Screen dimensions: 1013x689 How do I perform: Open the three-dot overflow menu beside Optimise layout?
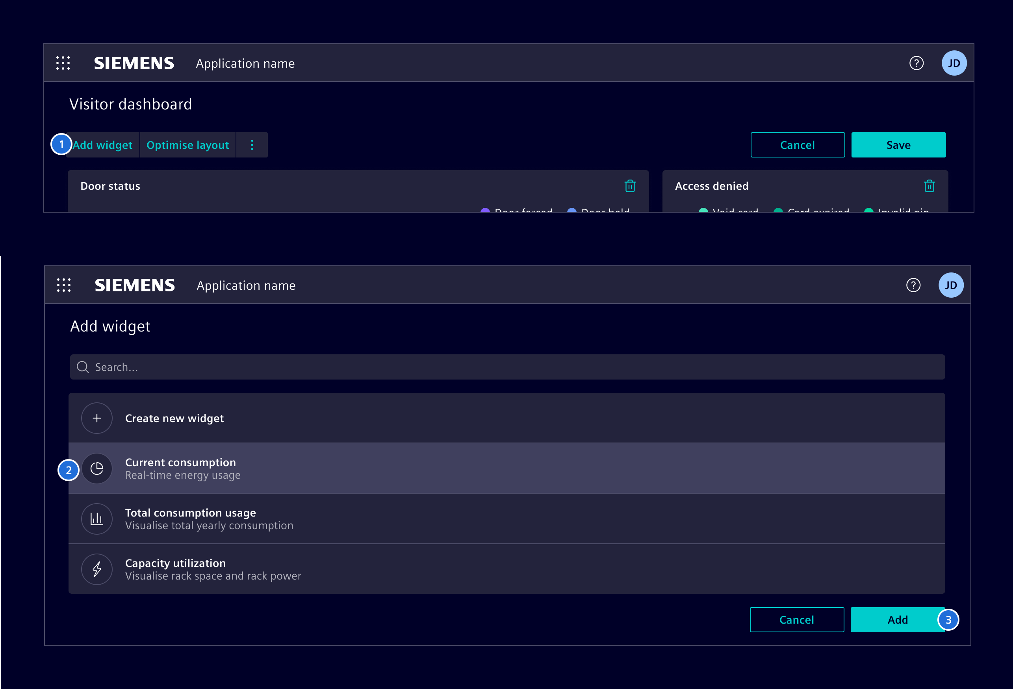pos(252,144)
